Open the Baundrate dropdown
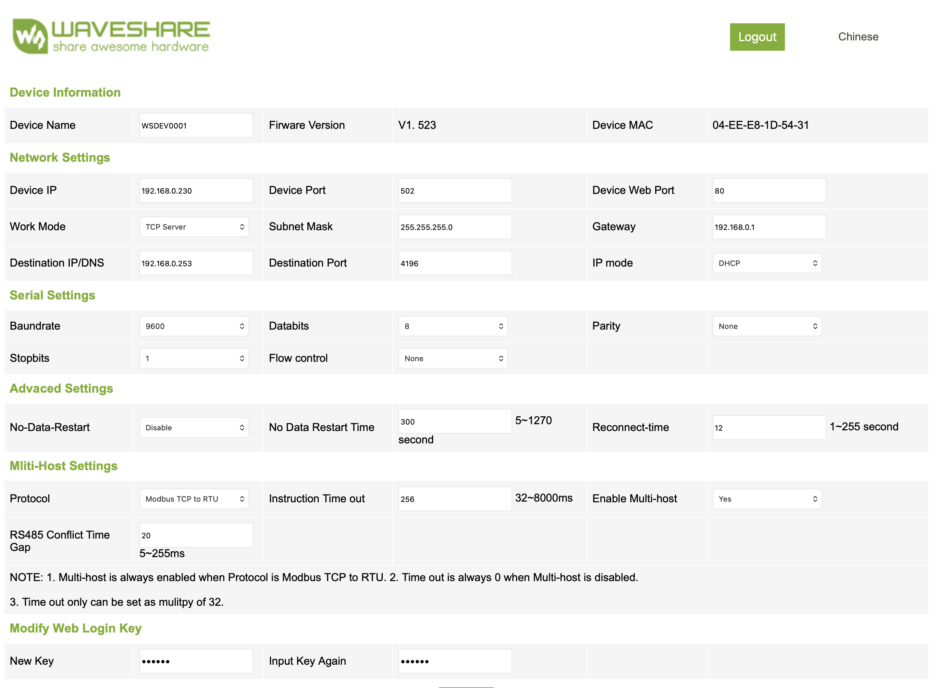This screenshot has width=936, height=688. coord(194,326)
